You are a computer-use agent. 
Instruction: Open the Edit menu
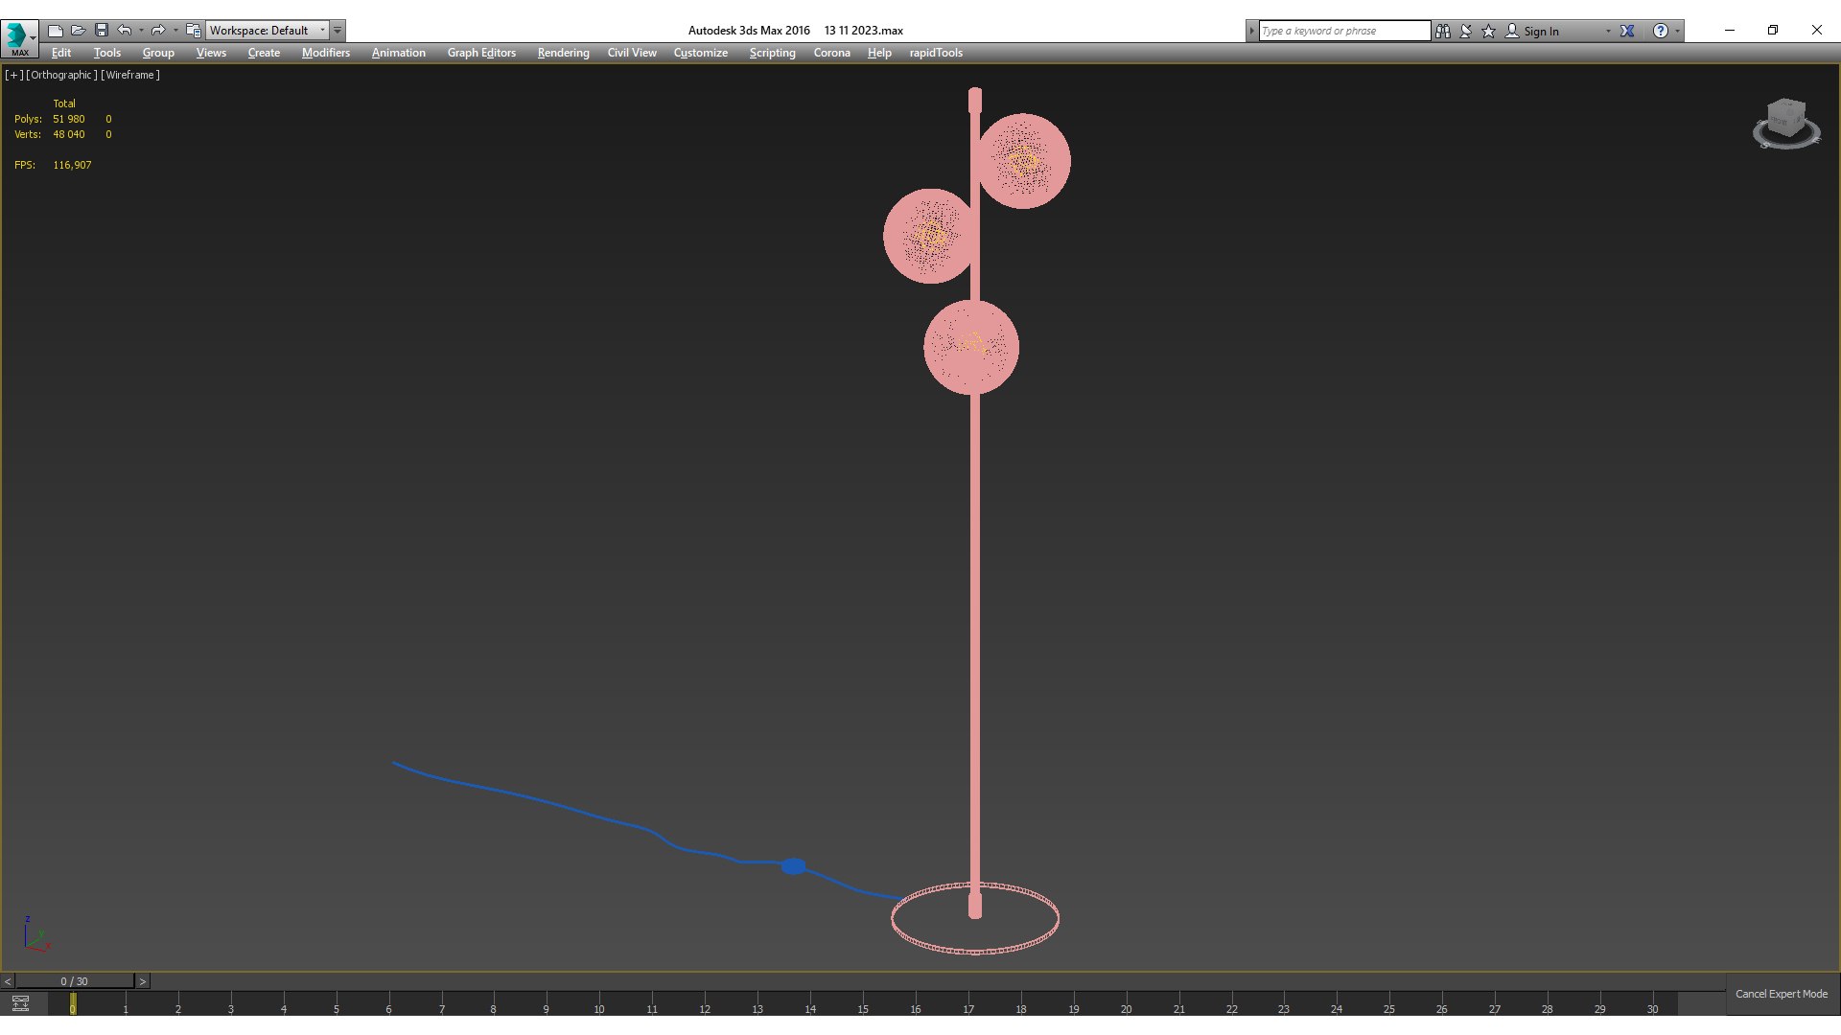tap(61, 53)
